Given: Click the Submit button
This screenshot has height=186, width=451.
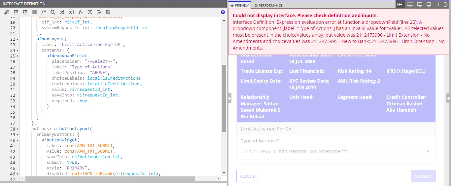Looking at the screenshot, I should (423, 176).
